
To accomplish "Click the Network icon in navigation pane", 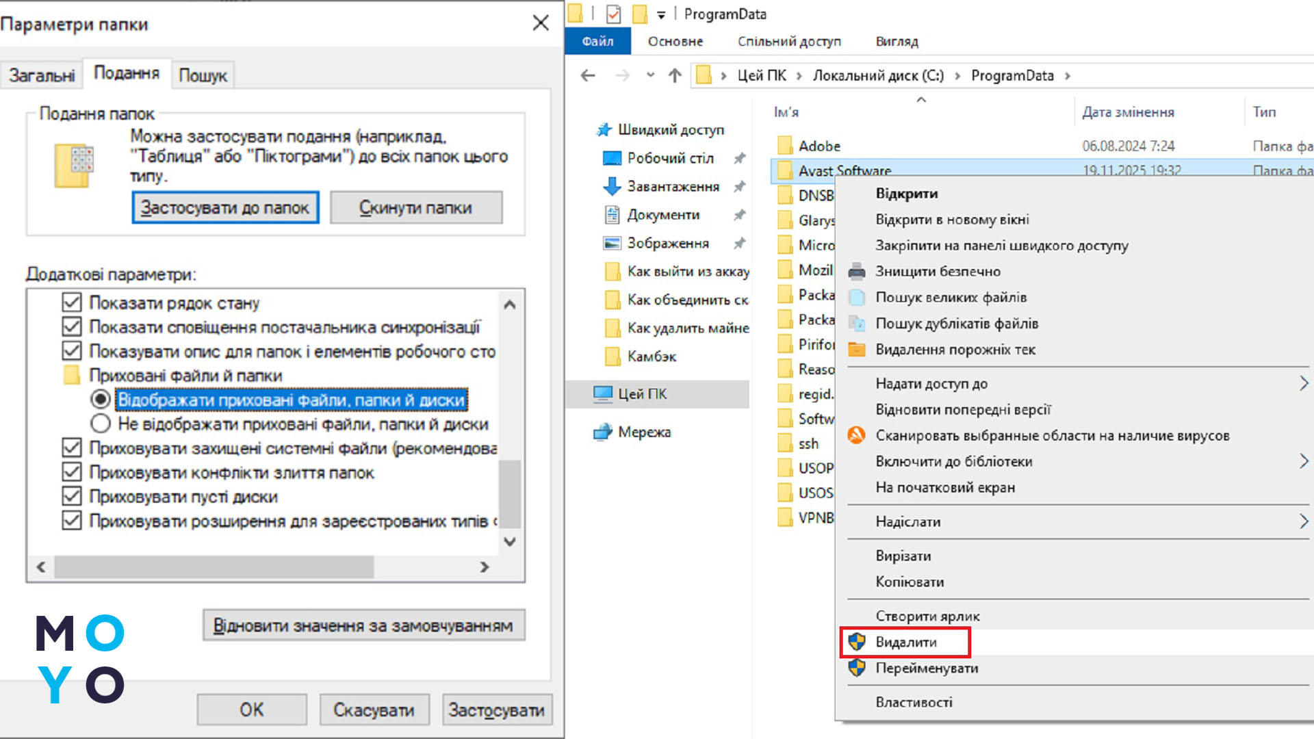I will pyautogui.click(x=603, y=432).
